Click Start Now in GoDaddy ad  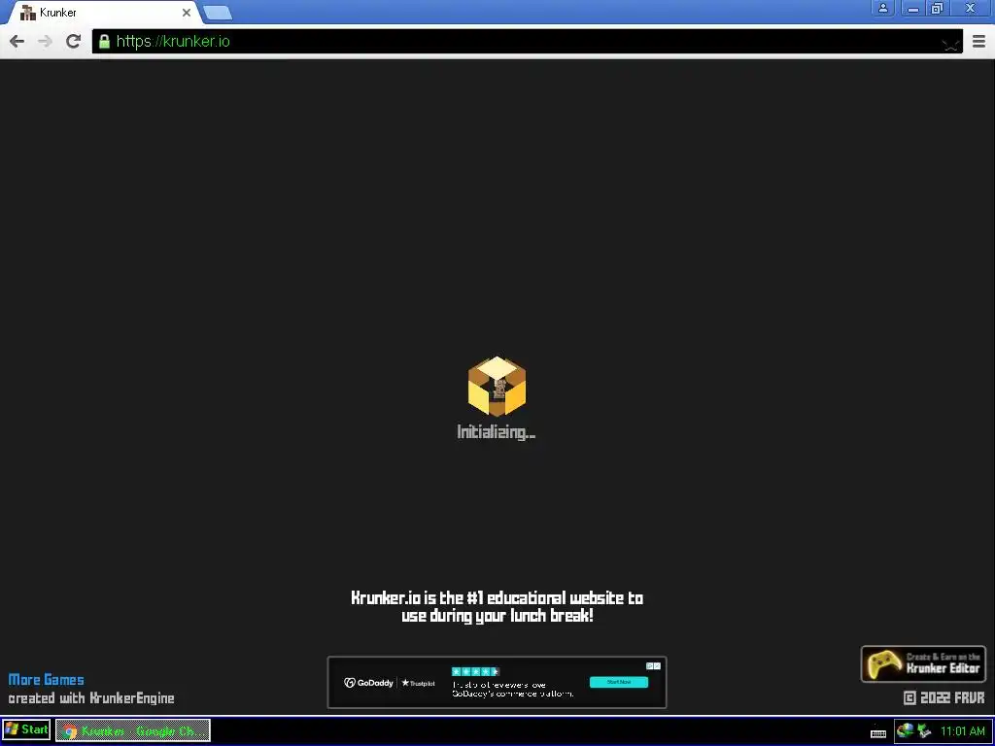(x=619, y=683)
